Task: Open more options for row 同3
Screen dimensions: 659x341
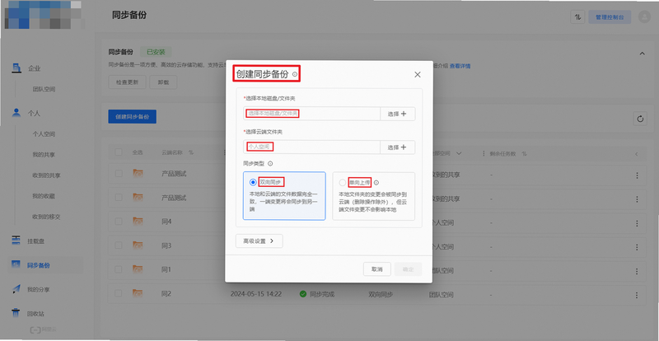Action: tap(637, 247)
